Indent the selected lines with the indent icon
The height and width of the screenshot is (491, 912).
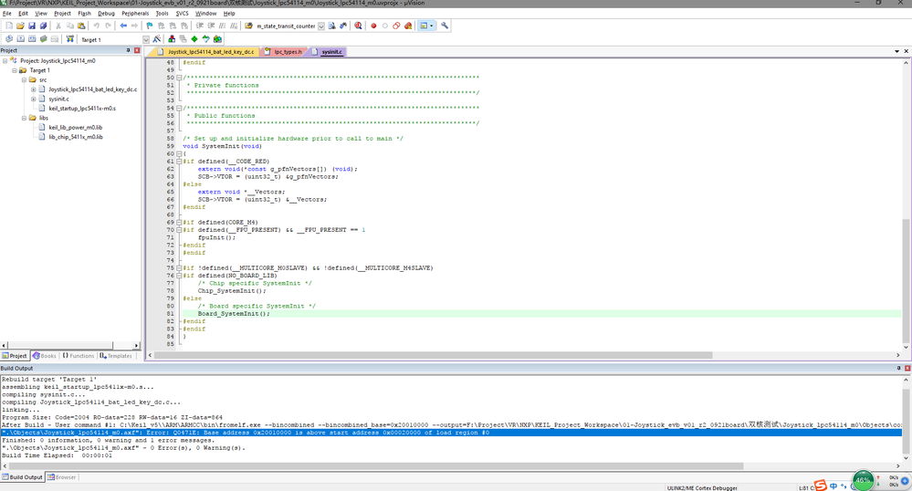tap(200, 26)
